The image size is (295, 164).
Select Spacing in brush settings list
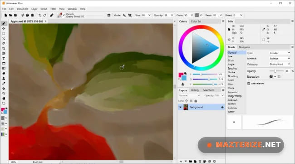tap(232, 68)
